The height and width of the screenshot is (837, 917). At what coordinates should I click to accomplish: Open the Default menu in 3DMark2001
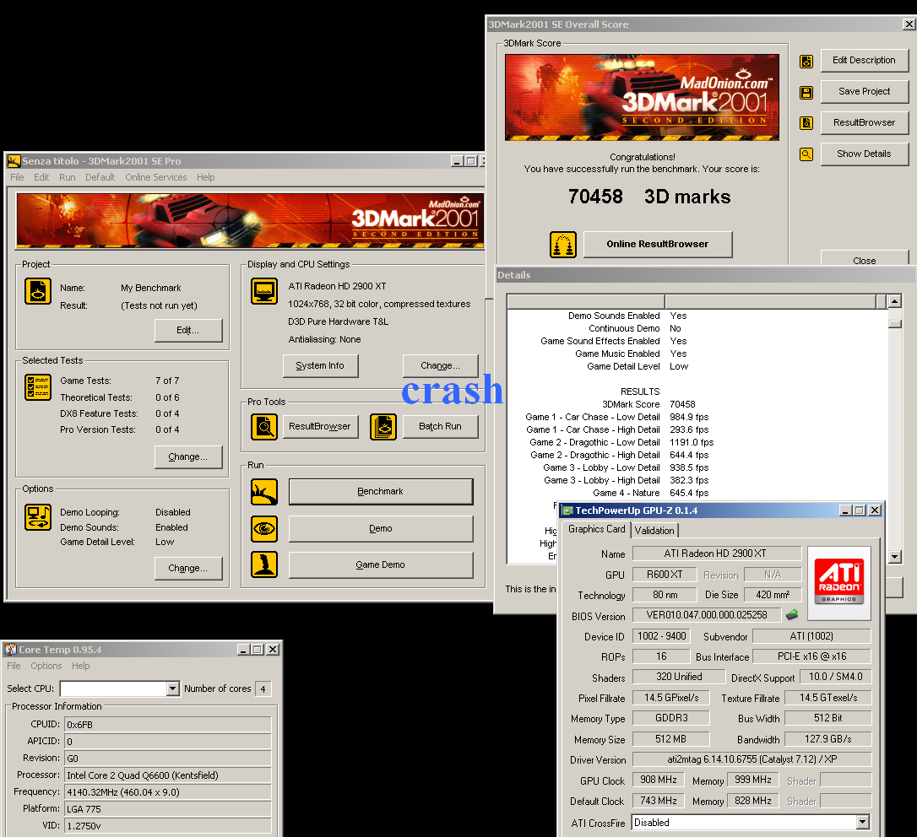pyautogui.click(x=100, y=177)
